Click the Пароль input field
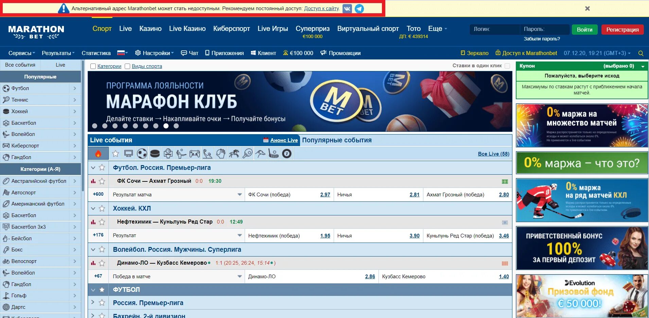The image size is (649, 318). 545,29
